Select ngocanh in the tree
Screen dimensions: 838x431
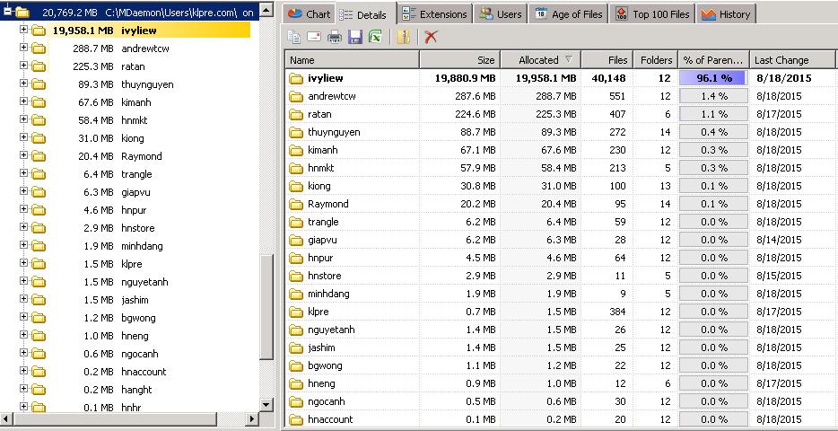point(139,354)
